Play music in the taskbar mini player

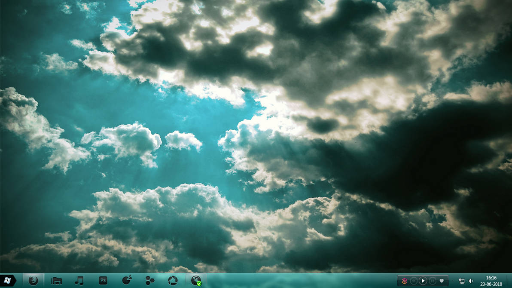pos(423,281)
